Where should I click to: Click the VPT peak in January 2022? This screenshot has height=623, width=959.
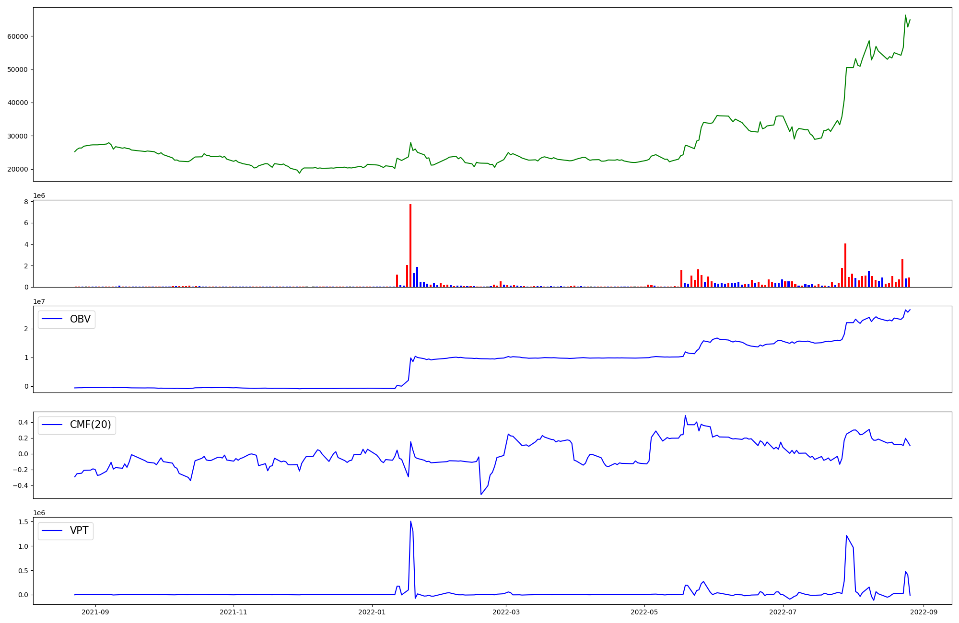pos(410,521)
